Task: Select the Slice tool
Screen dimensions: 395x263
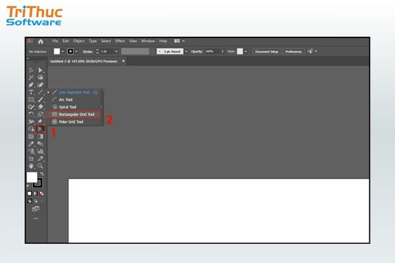Action: (40, 159)
